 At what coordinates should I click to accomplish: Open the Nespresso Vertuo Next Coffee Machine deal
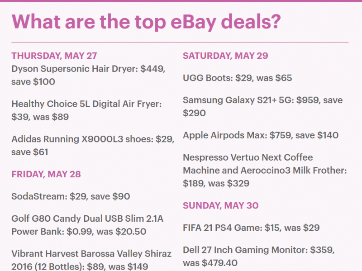tap(265, 171)
